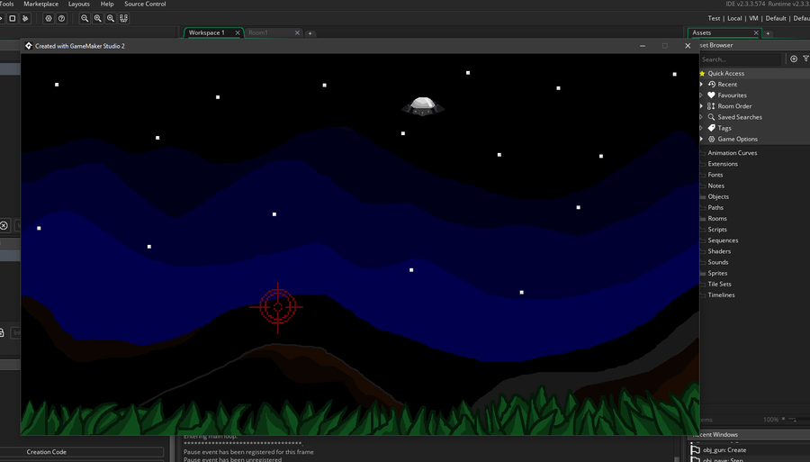Open the Sequences asset folder

tap(723, 240)
